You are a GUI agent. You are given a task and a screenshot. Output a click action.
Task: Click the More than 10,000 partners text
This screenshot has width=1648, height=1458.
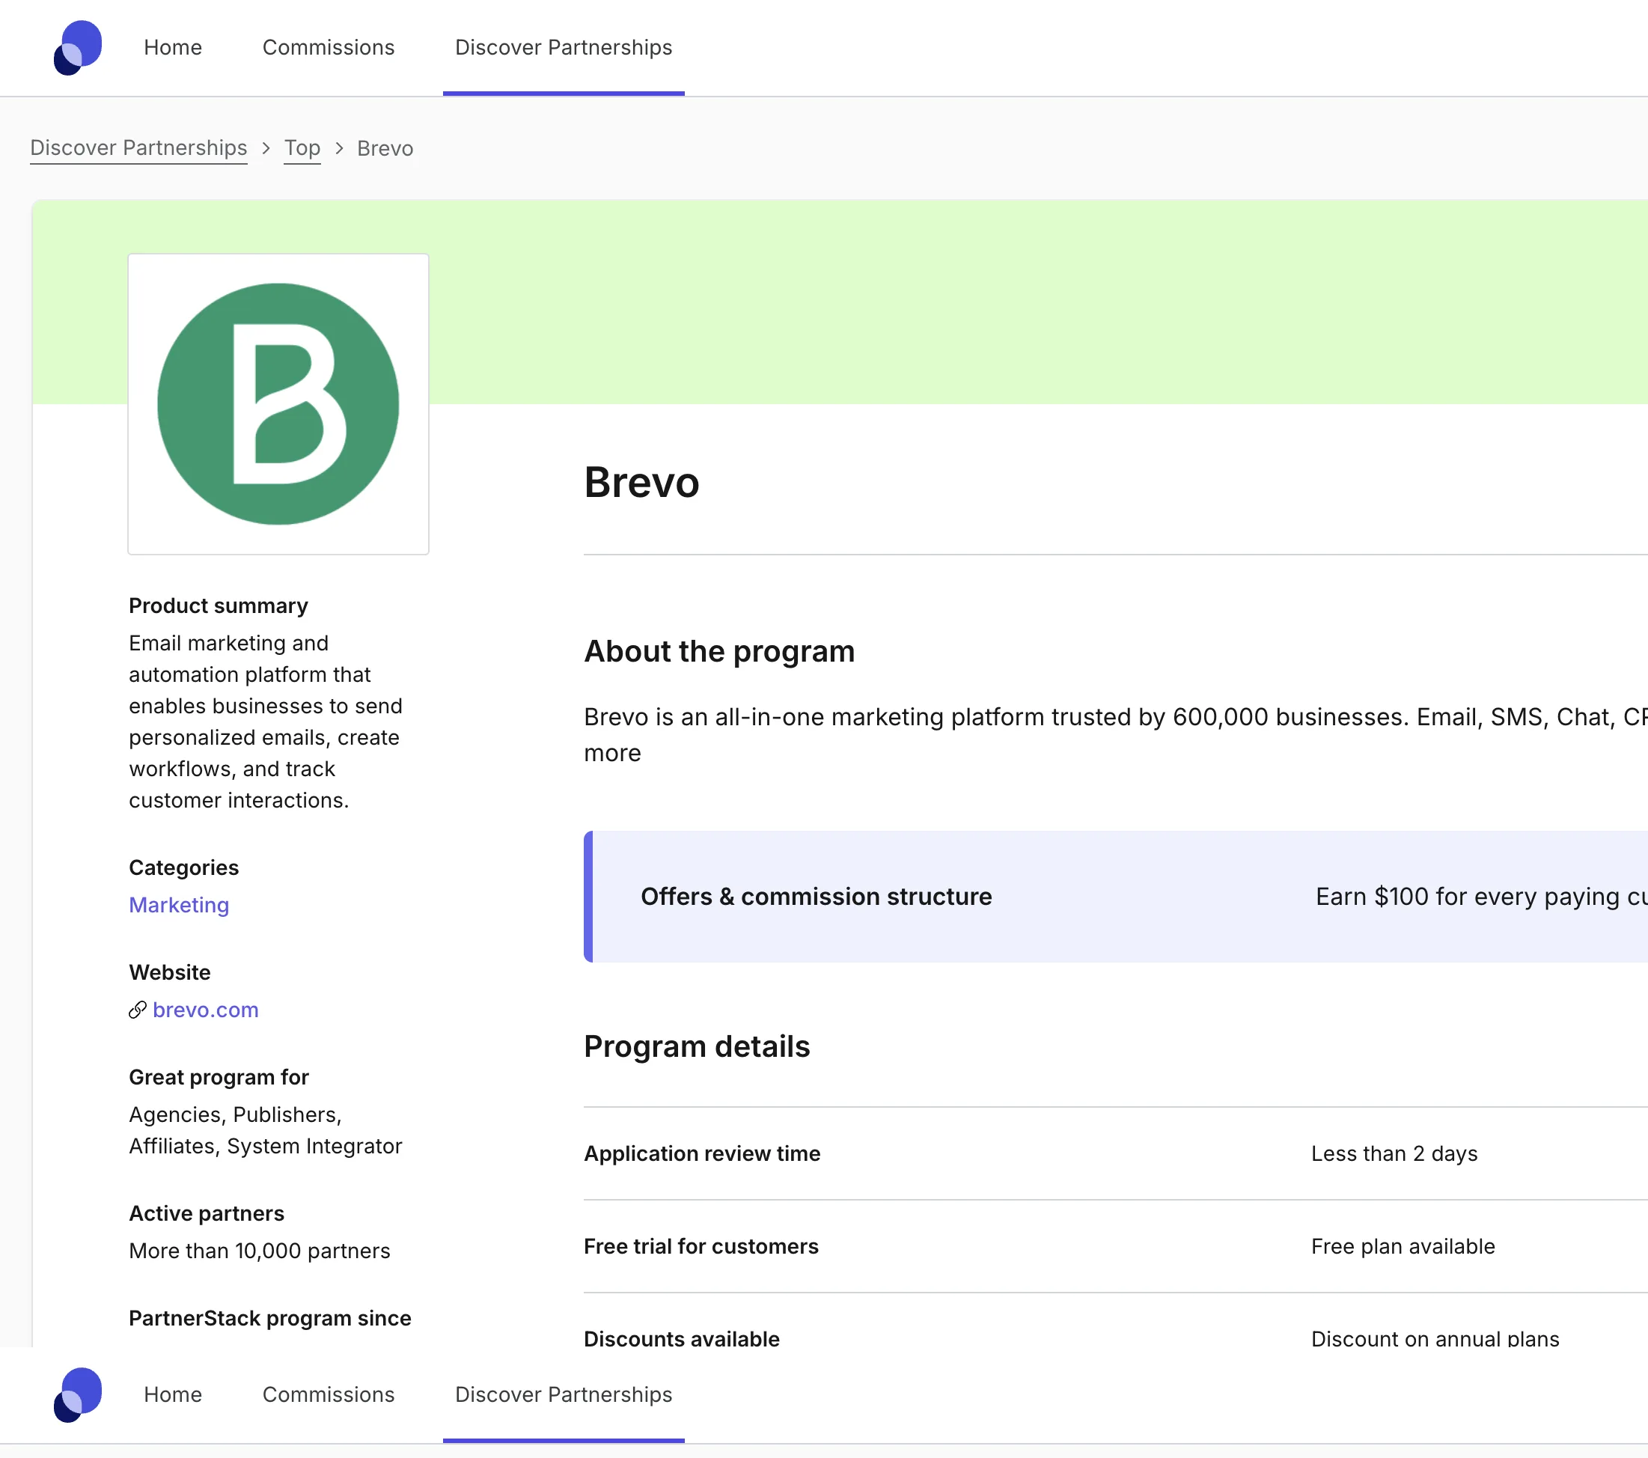259,1251
